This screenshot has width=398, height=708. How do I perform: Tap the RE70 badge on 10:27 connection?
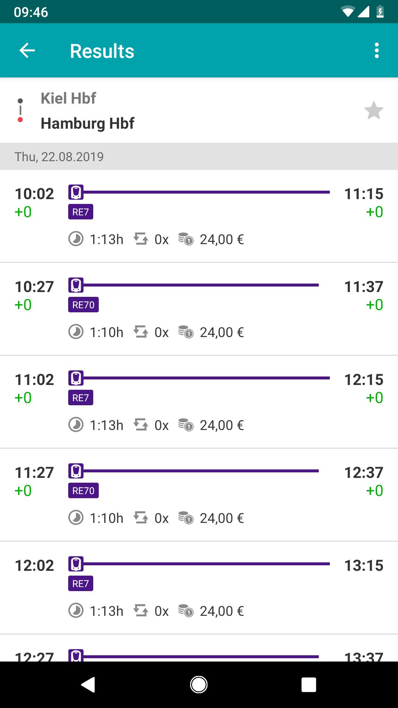[83, 305]
